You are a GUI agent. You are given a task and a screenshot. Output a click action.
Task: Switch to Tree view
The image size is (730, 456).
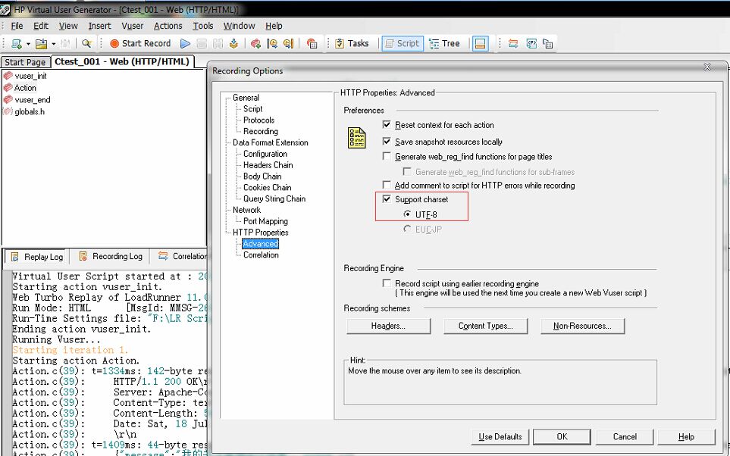pos(445,43)
